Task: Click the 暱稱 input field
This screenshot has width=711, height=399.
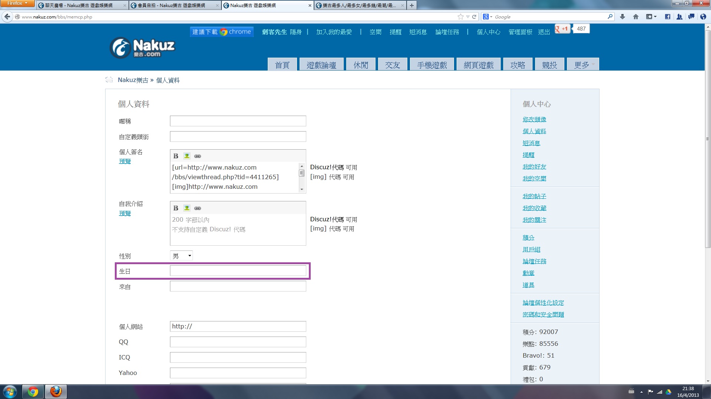Action: 238,121
